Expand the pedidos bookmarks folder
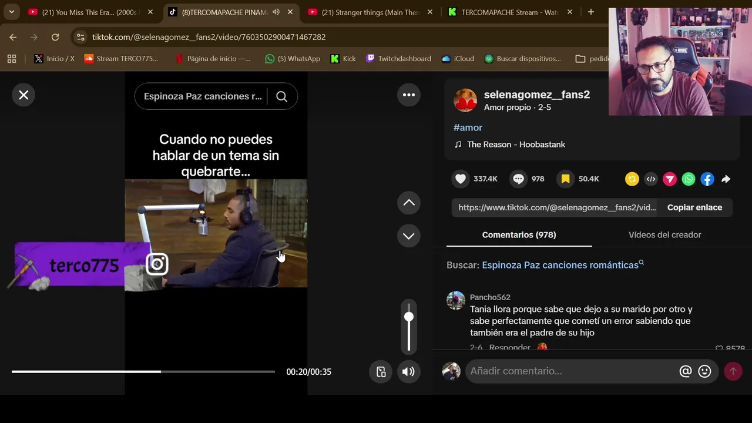 click(592, 59)
